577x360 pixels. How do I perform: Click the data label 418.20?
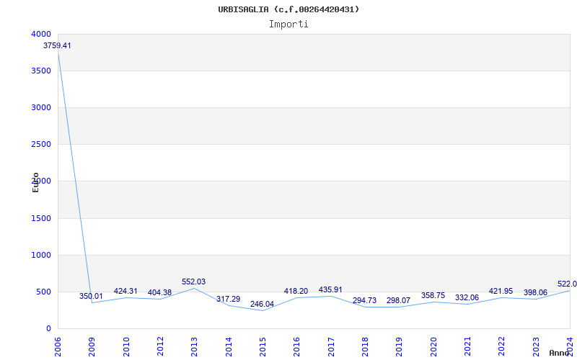(x=296, y=291)
